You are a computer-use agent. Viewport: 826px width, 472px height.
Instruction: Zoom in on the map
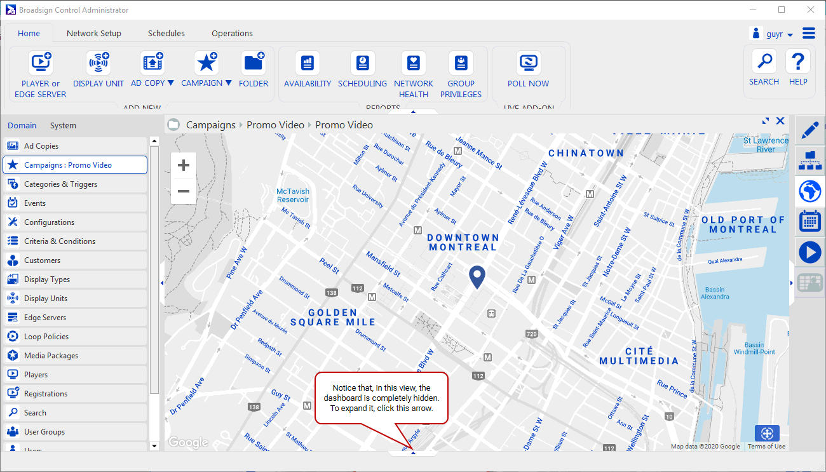coord(184,166)
